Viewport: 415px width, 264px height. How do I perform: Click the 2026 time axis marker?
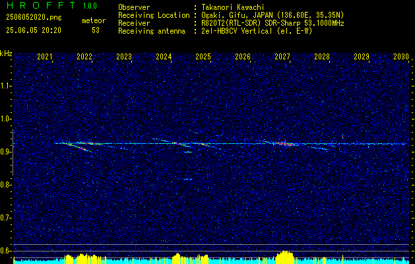243,56
